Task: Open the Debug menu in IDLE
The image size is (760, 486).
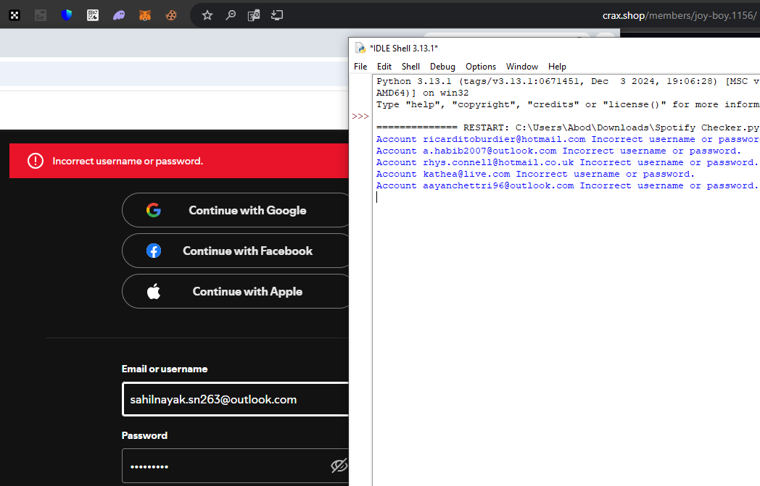Action: [442, 67]
